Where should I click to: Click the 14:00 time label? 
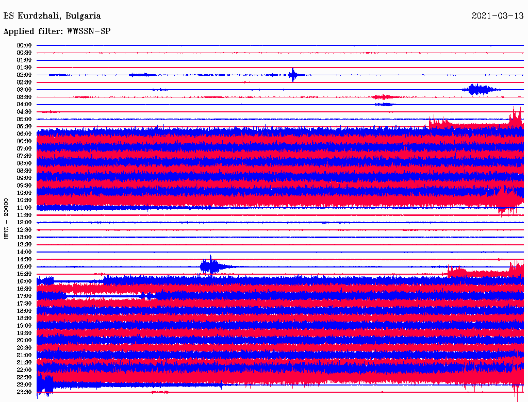click(x=24, y=252)
